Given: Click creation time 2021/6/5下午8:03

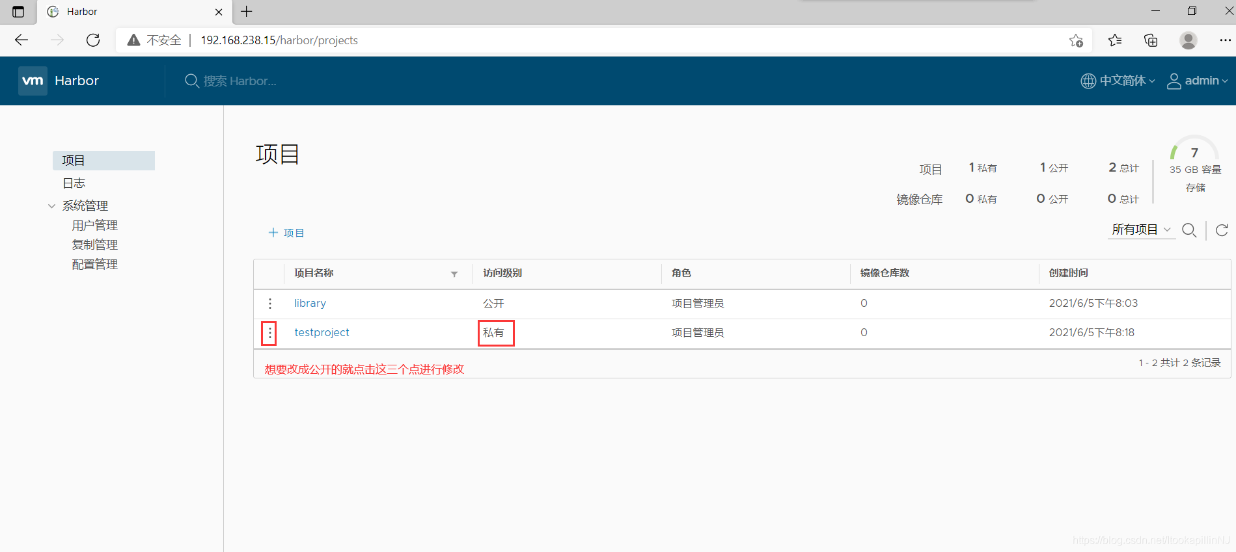Looking at the screenshot, I should click(1093, 304).
